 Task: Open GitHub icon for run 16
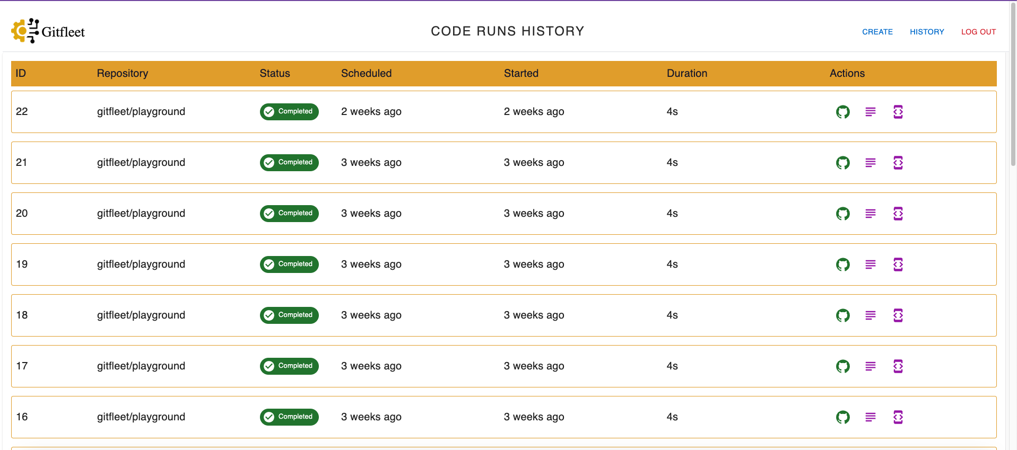point(842,417)
